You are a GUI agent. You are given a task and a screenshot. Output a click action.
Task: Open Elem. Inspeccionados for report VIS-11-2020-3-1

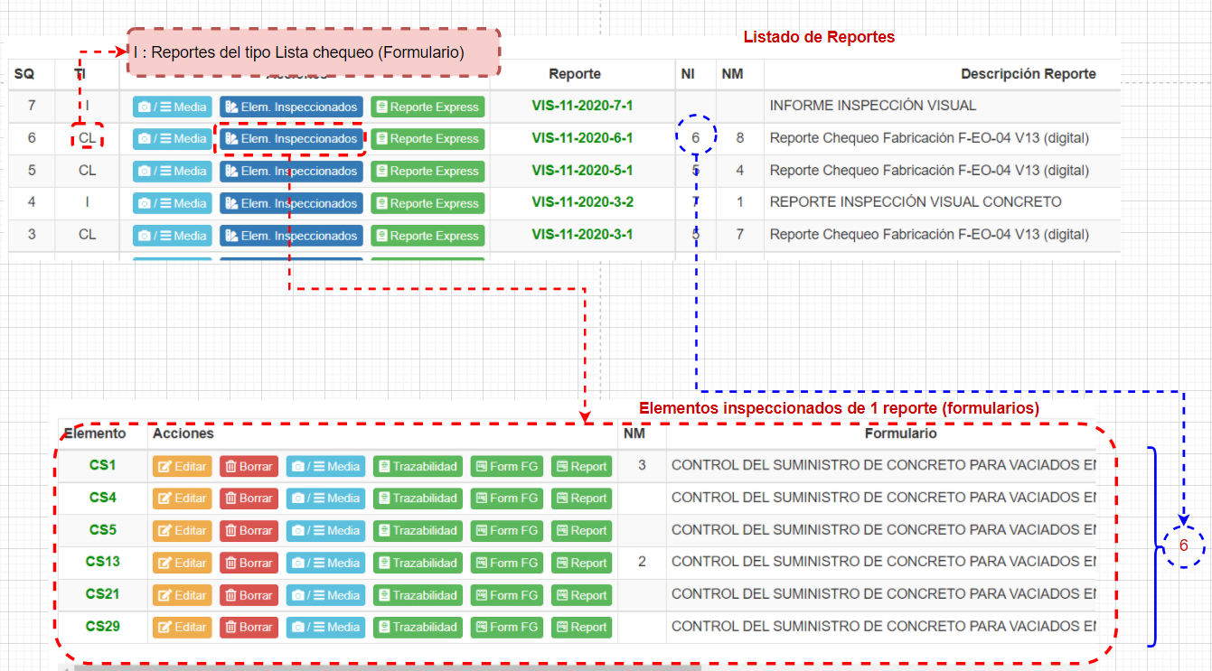291,236
